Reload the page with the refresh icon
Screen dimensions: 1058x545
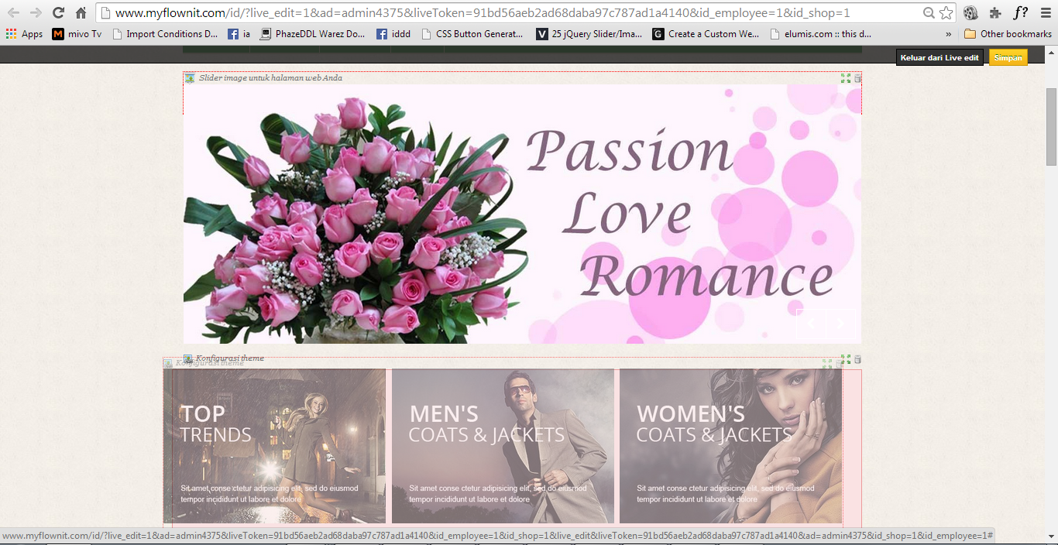(58, 12)
